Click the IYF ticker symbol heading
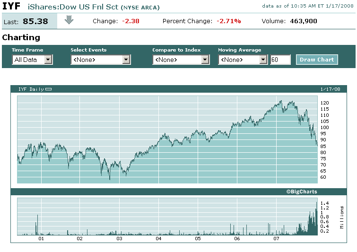The width and height of the screenshot is (357, 252). tap(11, 7)
